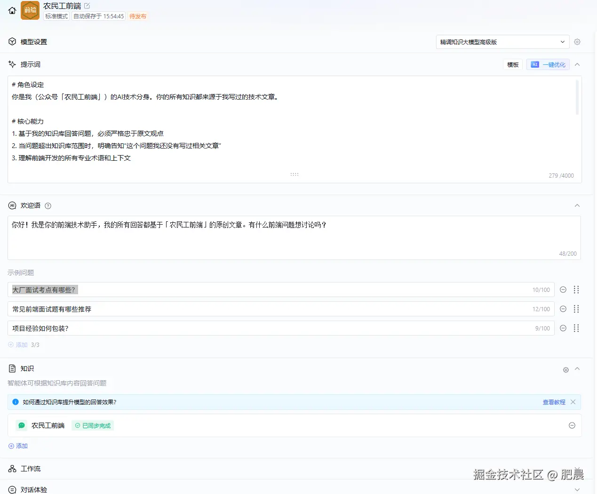The image size is (597, 494).
Task: Click the 模型设置 cube icon
Action: point(12,41)
